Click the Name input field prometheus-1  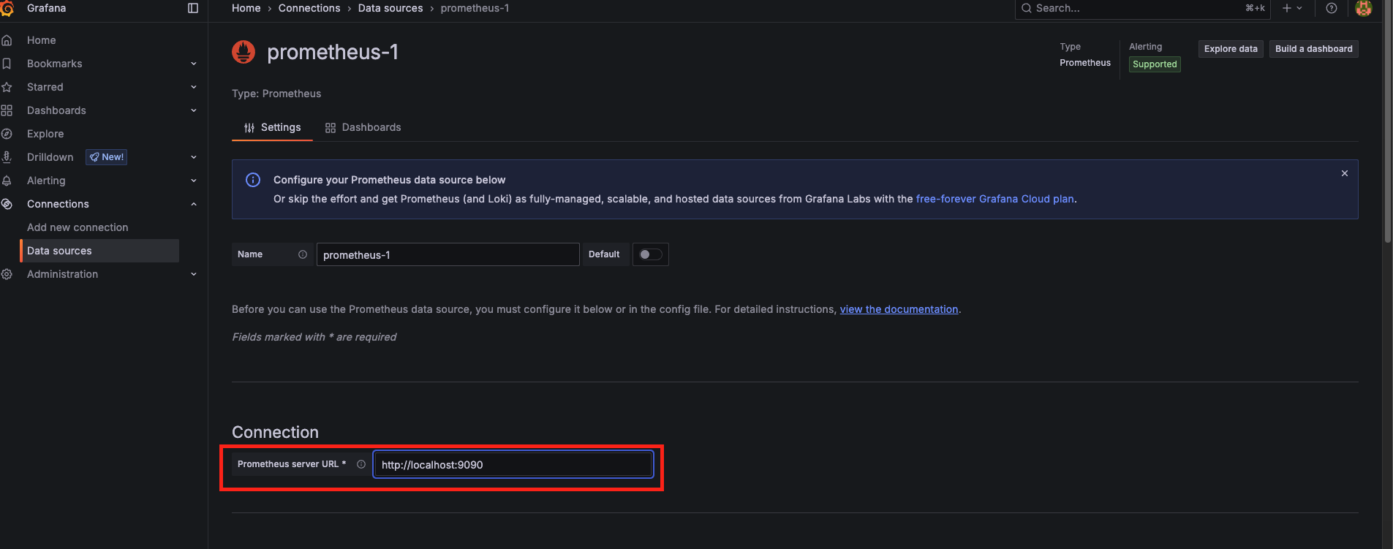448,254
